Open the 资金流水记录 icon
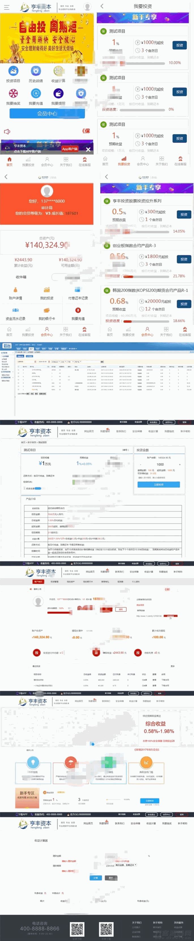The image size is (194, 941). 15,310
